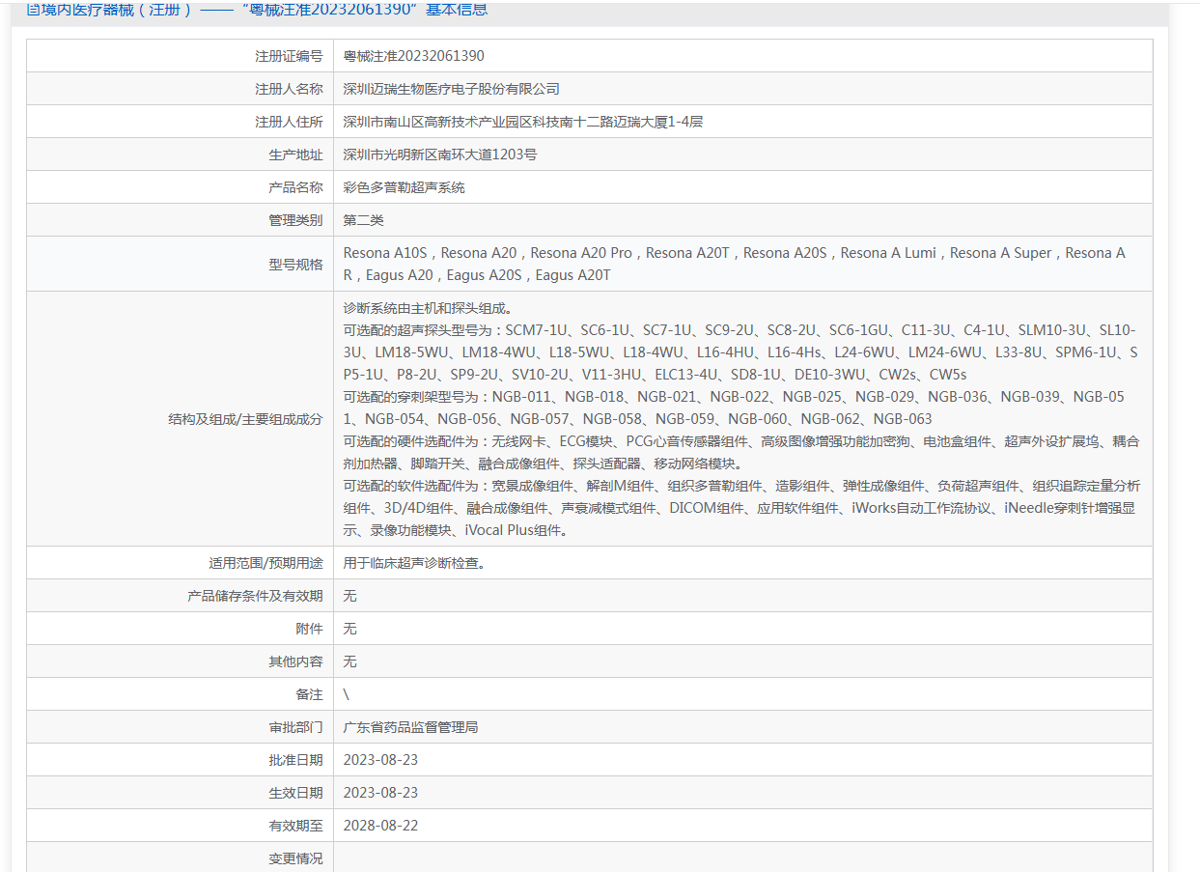Select the 批准日期 label

tap(295, 760)
